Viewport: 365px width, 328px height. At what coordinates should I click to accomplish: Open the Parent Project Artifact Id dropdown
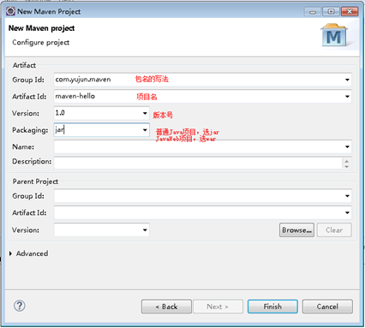[347, 212]
